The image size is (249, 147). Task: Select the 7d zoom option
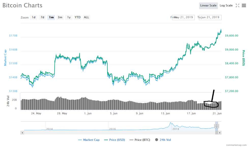point(42,17)
